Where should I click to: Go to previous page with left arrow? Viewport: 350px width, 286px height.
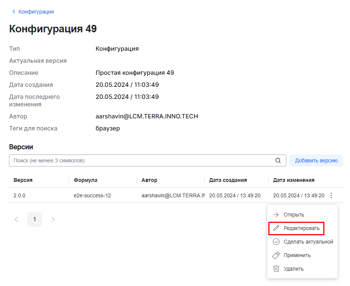pos(16,219)
